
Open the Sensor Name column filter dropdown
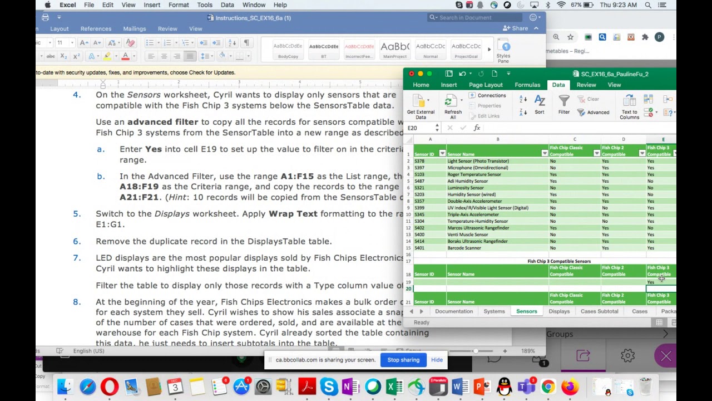(x=545, y=153)
